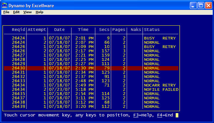The width and height of the screenshot is (214, 123).
Task: Click the yellow block cursor at prompt end
Action: coord(177,115)
